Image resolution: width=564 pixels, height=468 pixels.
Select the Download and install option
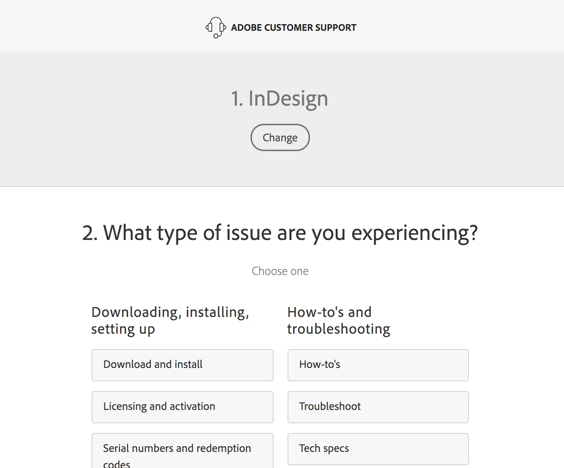click(183, 365)
